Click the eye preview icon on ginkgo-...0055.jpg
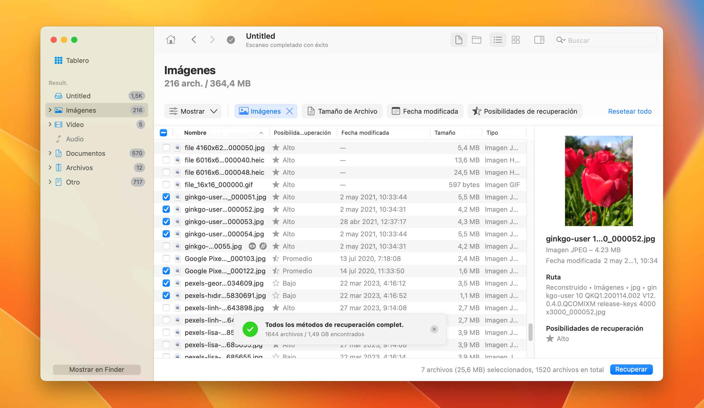The image size is (704, 408). [x=252, y=246]
